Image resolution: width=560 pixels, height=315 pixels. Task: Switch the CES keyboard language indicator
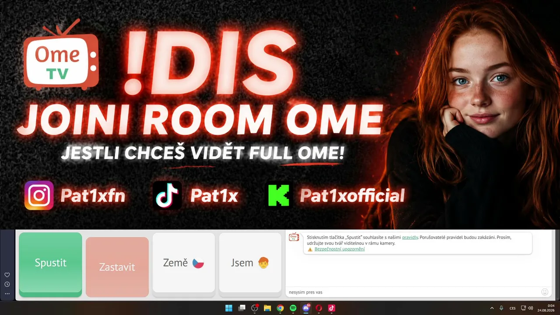[x=513, y=308]
